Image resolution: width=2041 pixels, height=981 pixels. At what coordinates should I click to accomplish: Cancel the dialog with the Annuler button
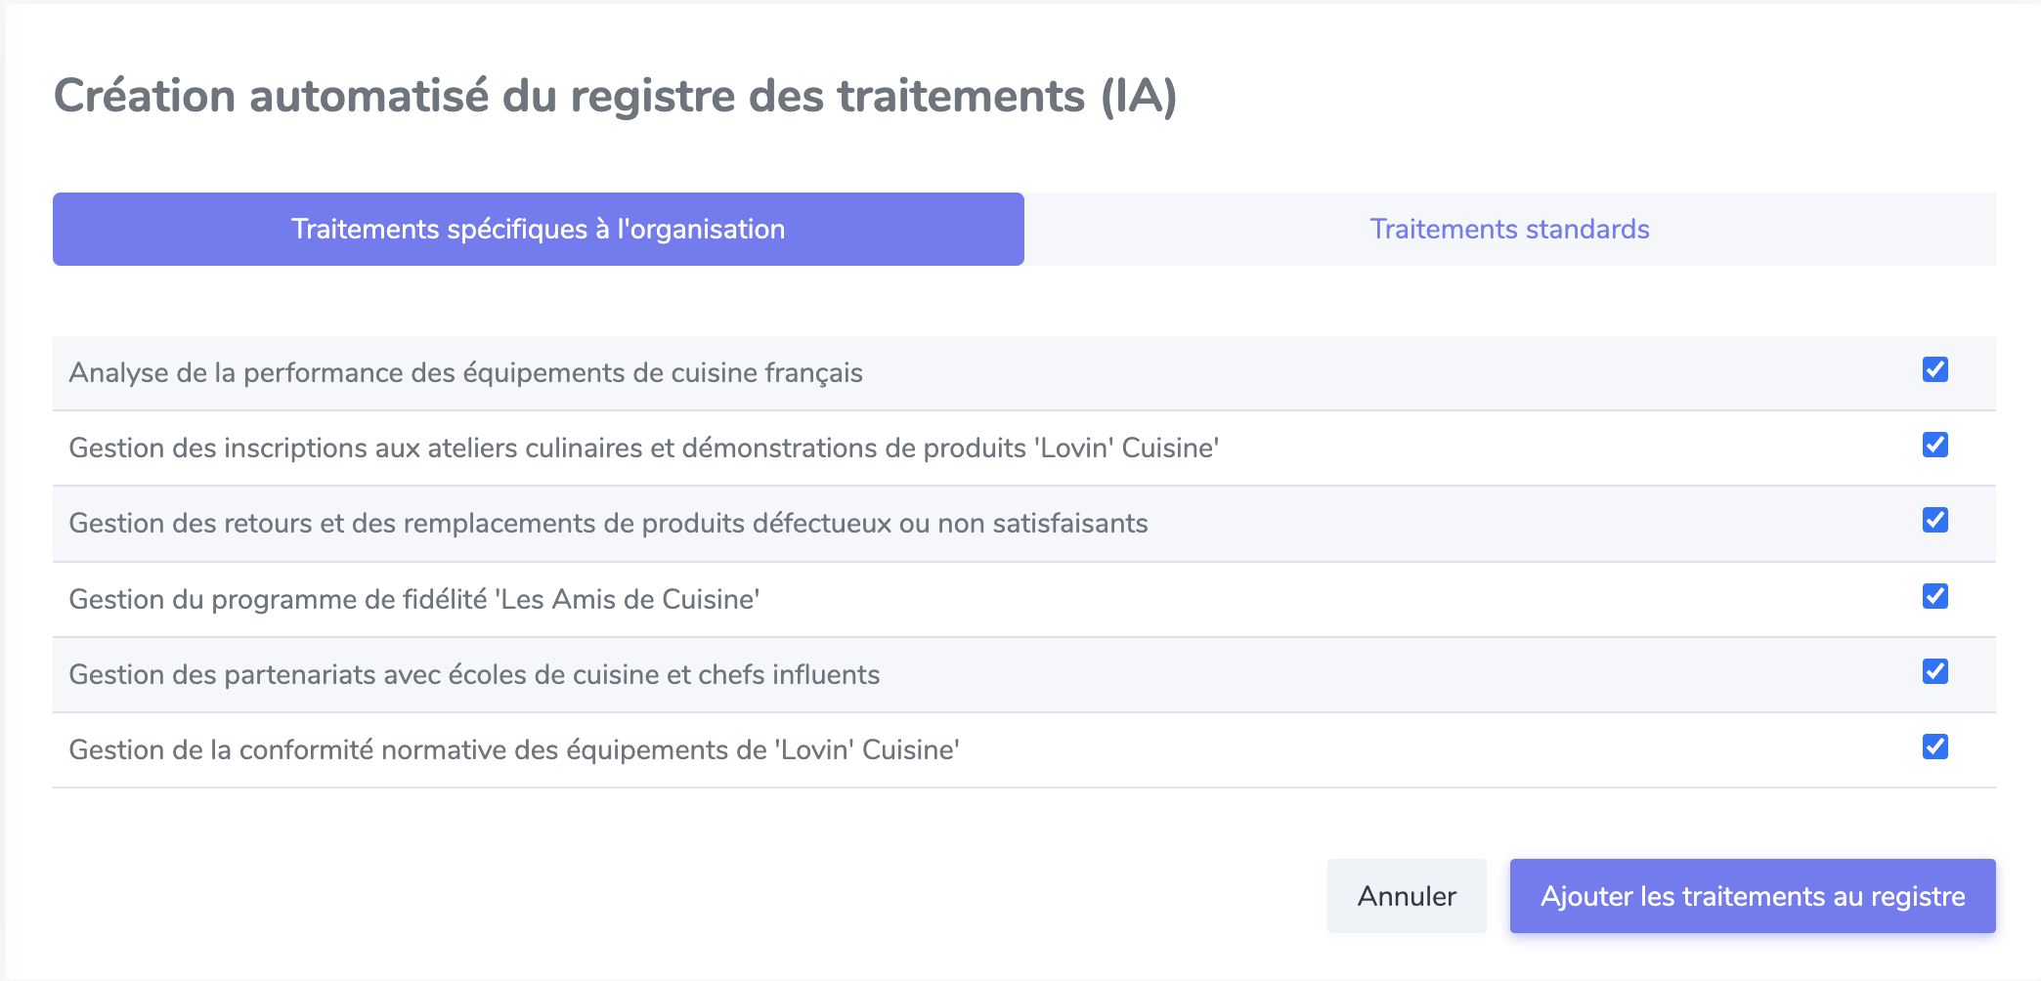pos(1407,896)
